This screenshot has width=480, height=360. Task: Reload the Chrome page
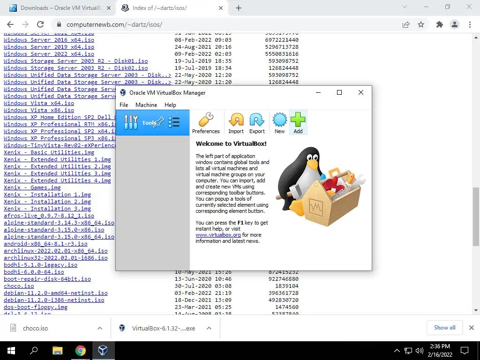pos(40,24)
